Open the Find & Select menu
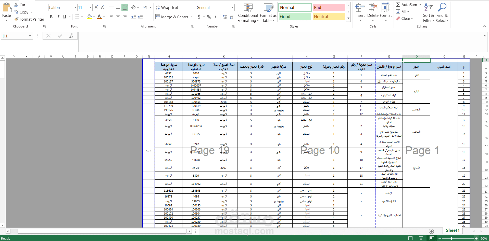 coord(442,13)
